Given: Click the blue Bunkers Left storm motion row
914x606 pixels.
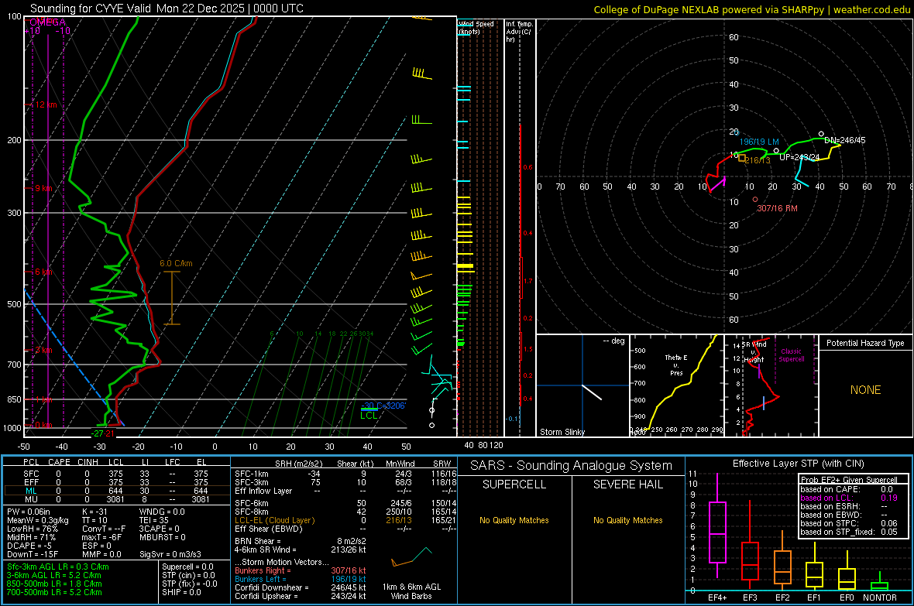Looking at the screenshot, I should coord(301,579).
